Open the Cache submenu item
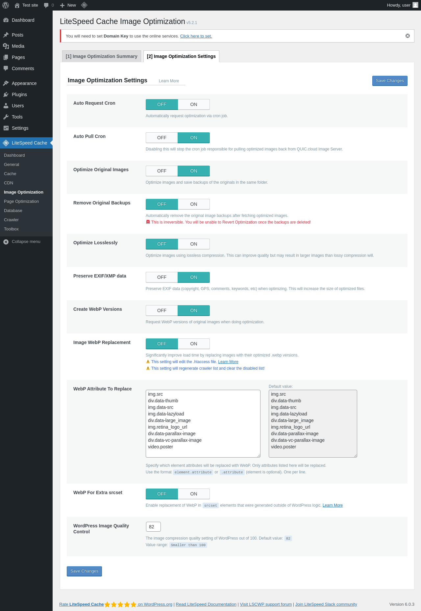Viewport: 421px width, 611px height. 26,174
